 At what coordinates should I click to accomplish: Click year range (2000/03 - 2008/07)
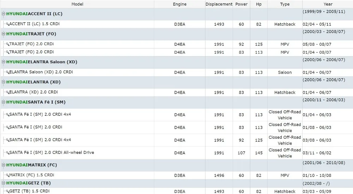[x=324, y=31]
